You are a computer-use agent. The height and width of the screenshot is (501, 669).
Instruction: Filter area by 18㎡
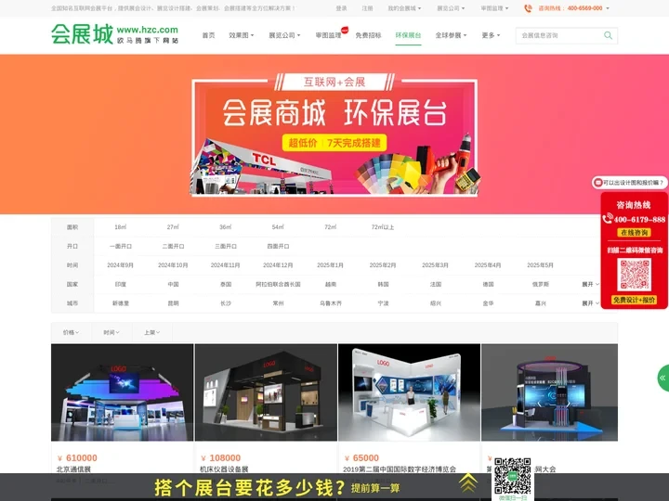(x=120, y=227)
